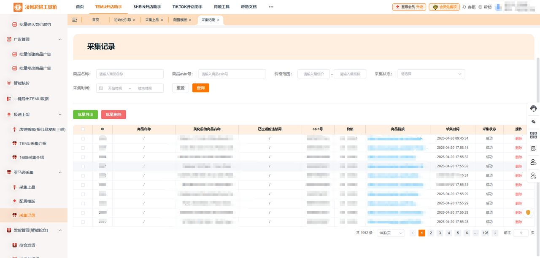Go to page 196
Viewport: 540px width, 258px height.
[485, 233]
